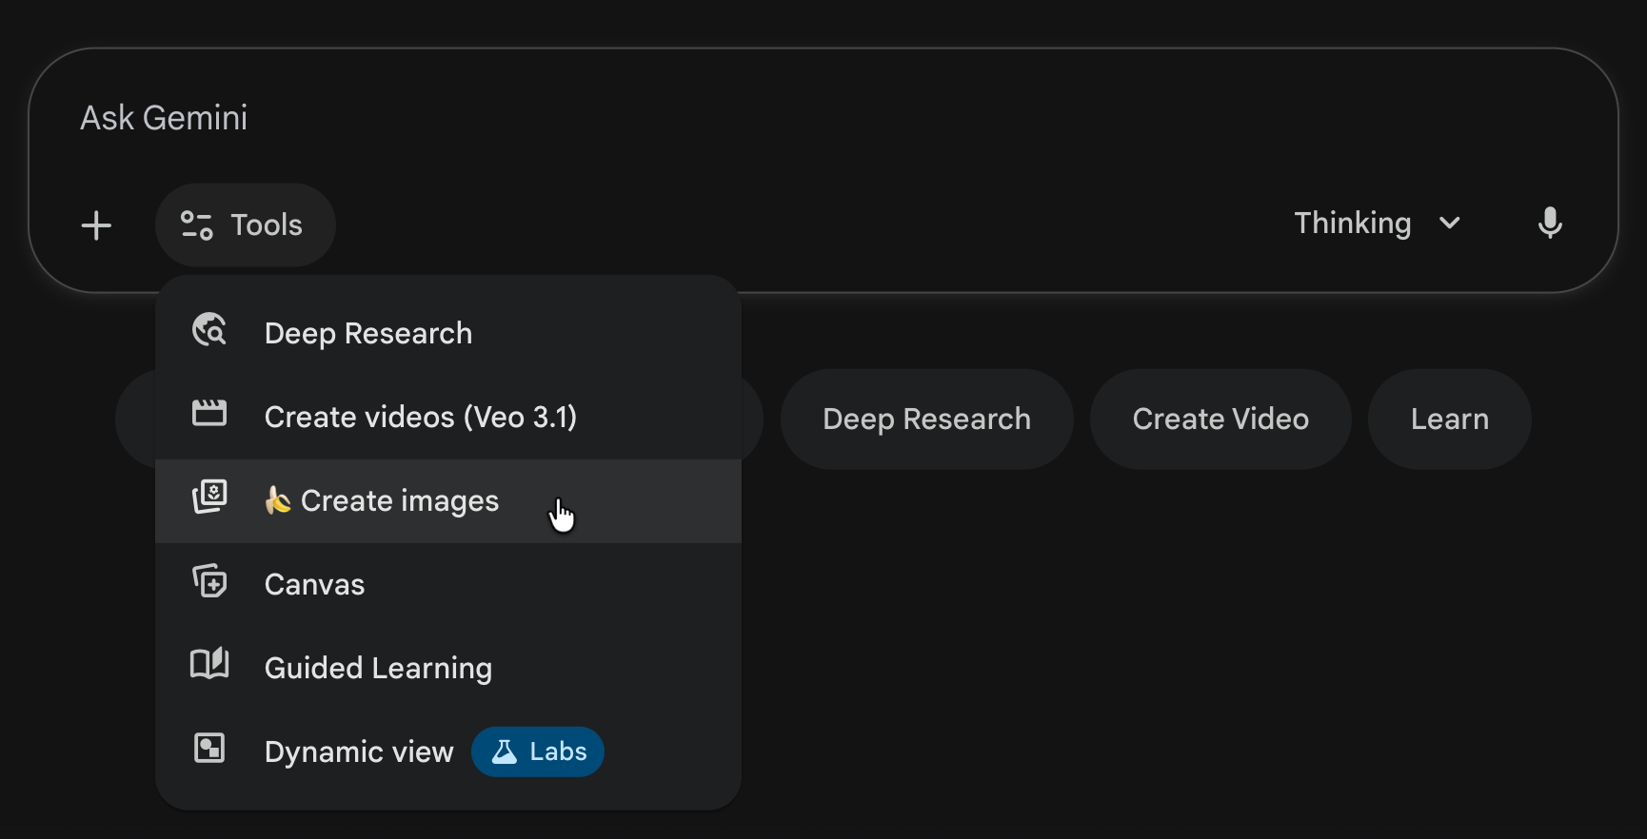Select Dynamic view menu item
This screenshot has width=1647, height=839.
pyautogui.click(x=448, y=751)
